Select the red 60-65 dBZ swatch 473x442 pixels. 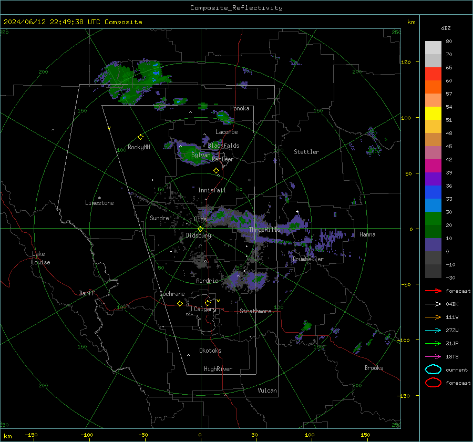point(433,74)
